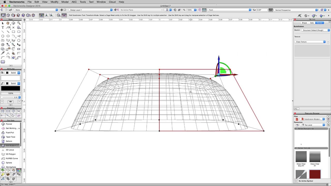The width and height of the screenshot is (331, 186).
Task: Select the Glass Clear Blue RT texture
Action: click(x=301, y=159)
